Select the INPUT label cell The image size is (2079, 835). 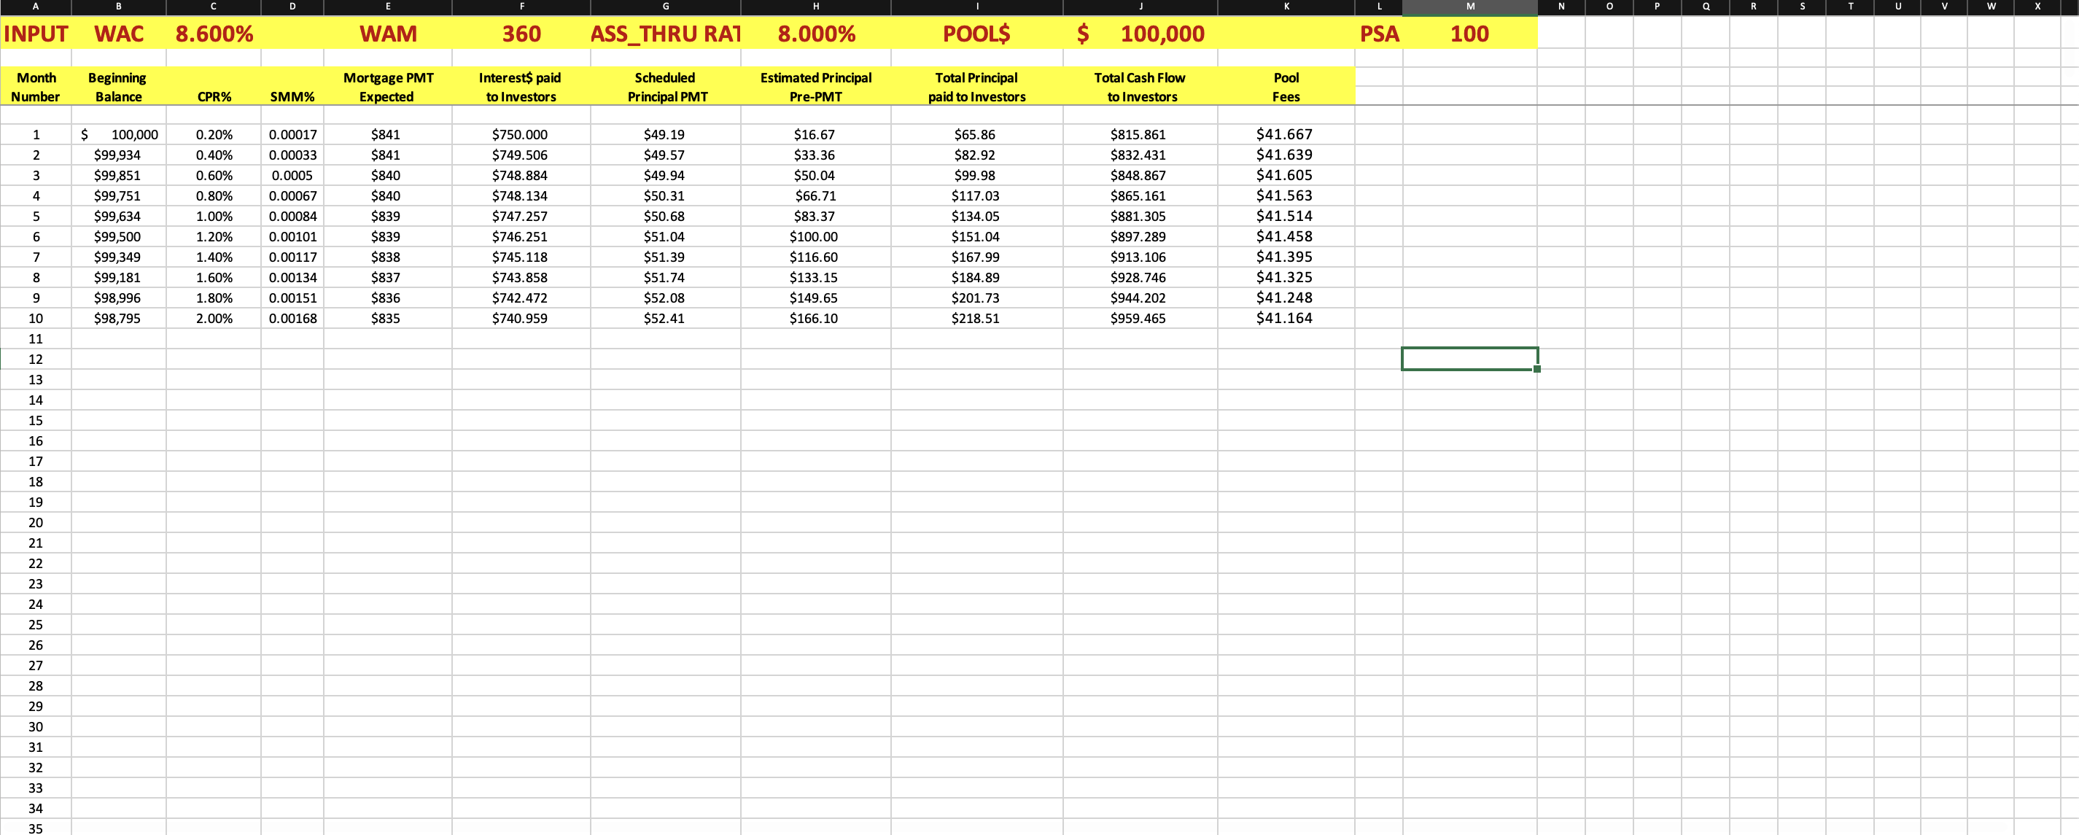pos(36,34)
